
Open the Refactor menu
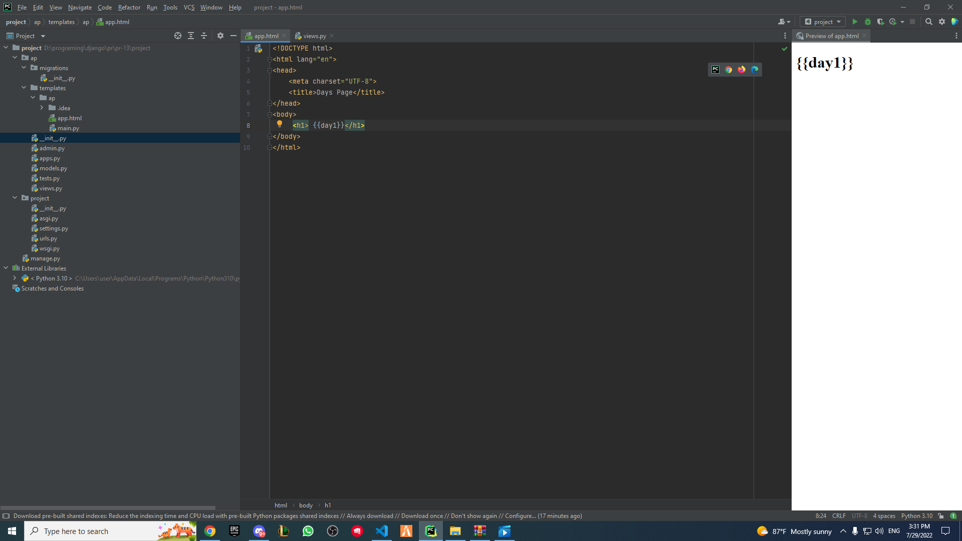(129, 8)
